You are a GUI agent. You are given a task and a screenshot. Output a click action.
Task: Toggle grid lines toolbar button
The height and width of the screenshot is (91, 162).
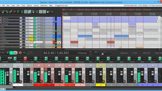(x=40, y=12)
